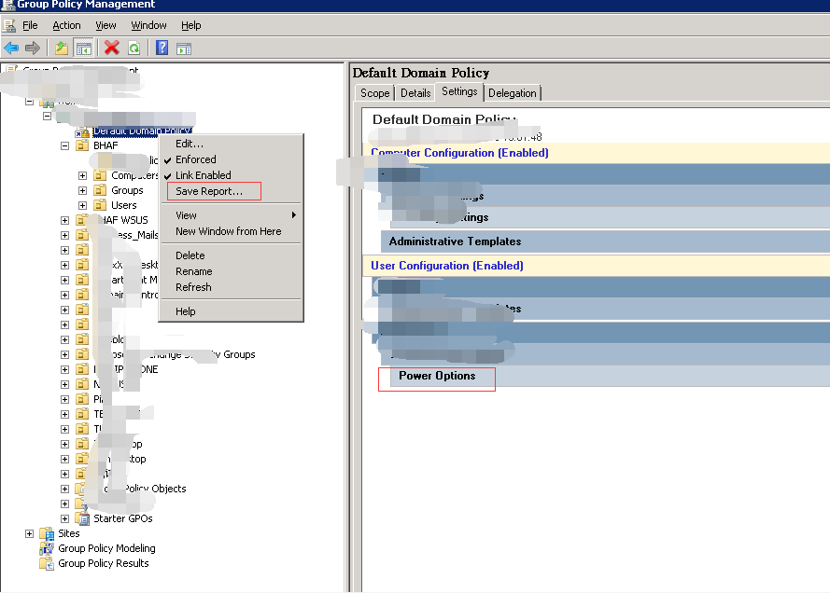Go forward with the gray arrow toolbar icon
The image size is (830, 593).
[33, 48]
